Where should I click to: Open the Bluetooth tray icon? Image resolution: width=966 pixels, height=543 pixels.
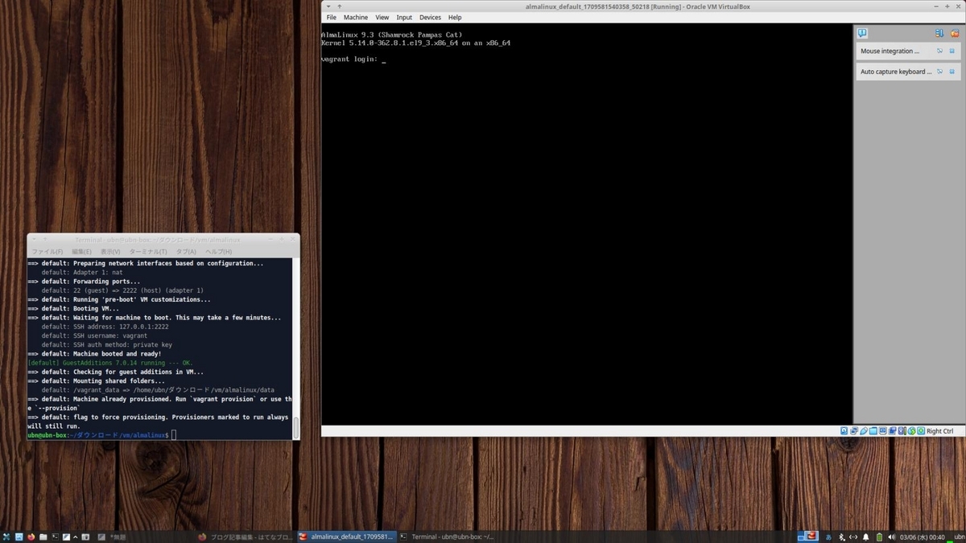[841, 537]
